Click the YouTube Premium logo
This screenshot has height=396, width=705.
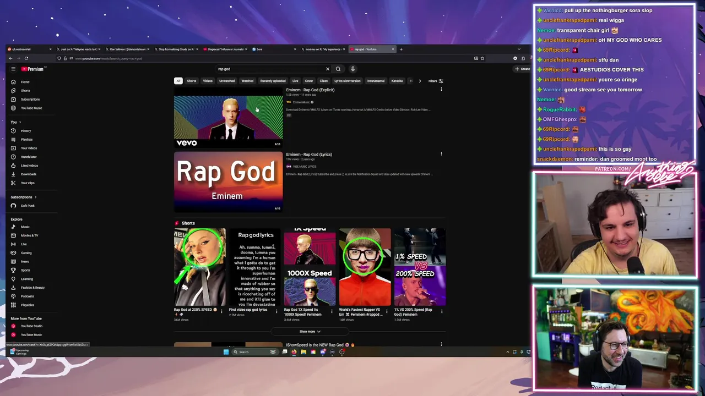point(32,69)
